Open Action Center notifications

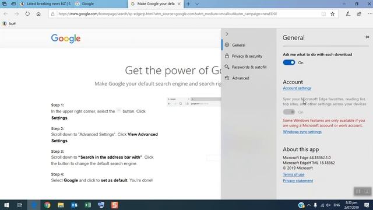(x=367, y=205)
